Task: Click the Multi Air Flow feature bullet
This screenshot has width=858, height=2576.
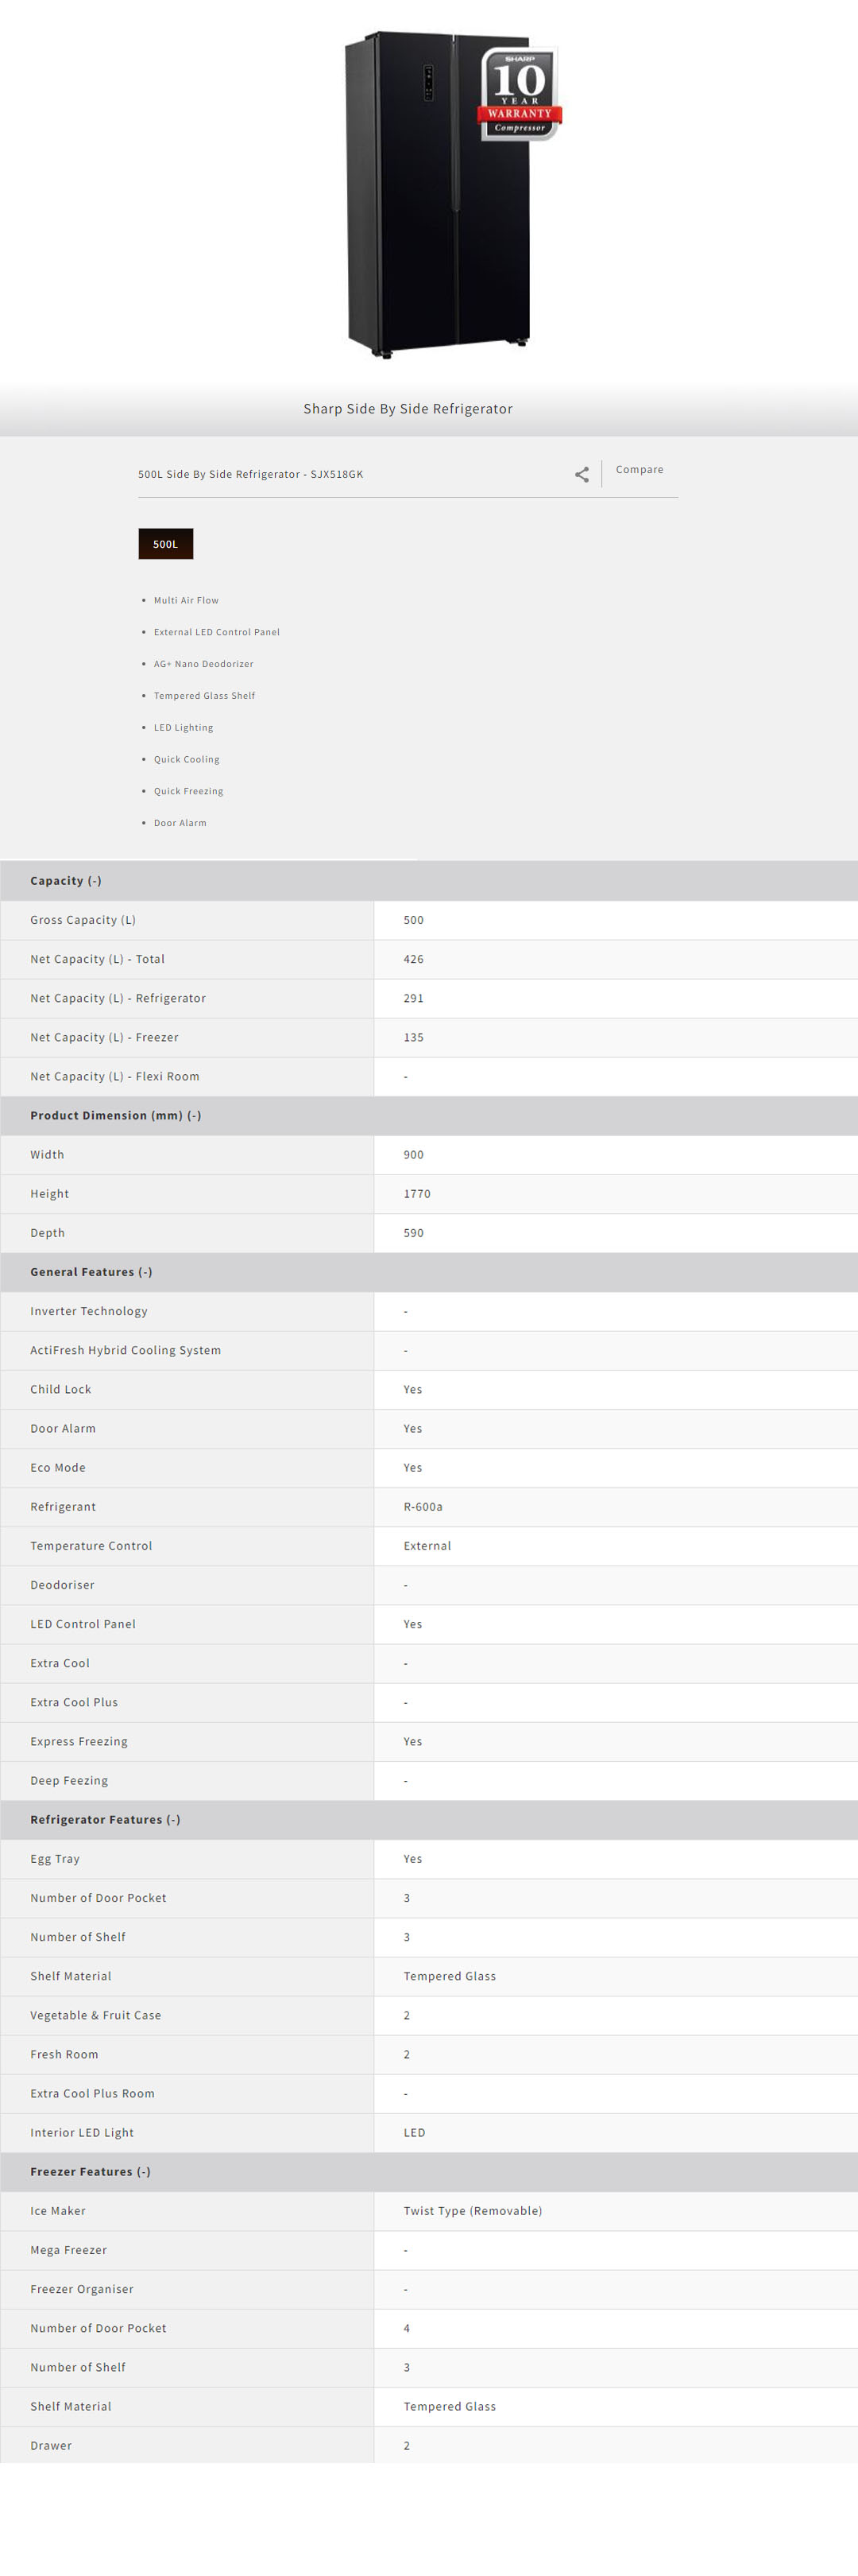Action: (186, 601)
